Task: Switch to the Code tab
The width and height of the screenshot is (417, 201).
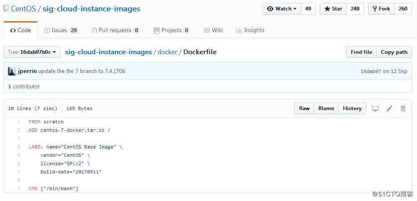Action: pos(20,30)
